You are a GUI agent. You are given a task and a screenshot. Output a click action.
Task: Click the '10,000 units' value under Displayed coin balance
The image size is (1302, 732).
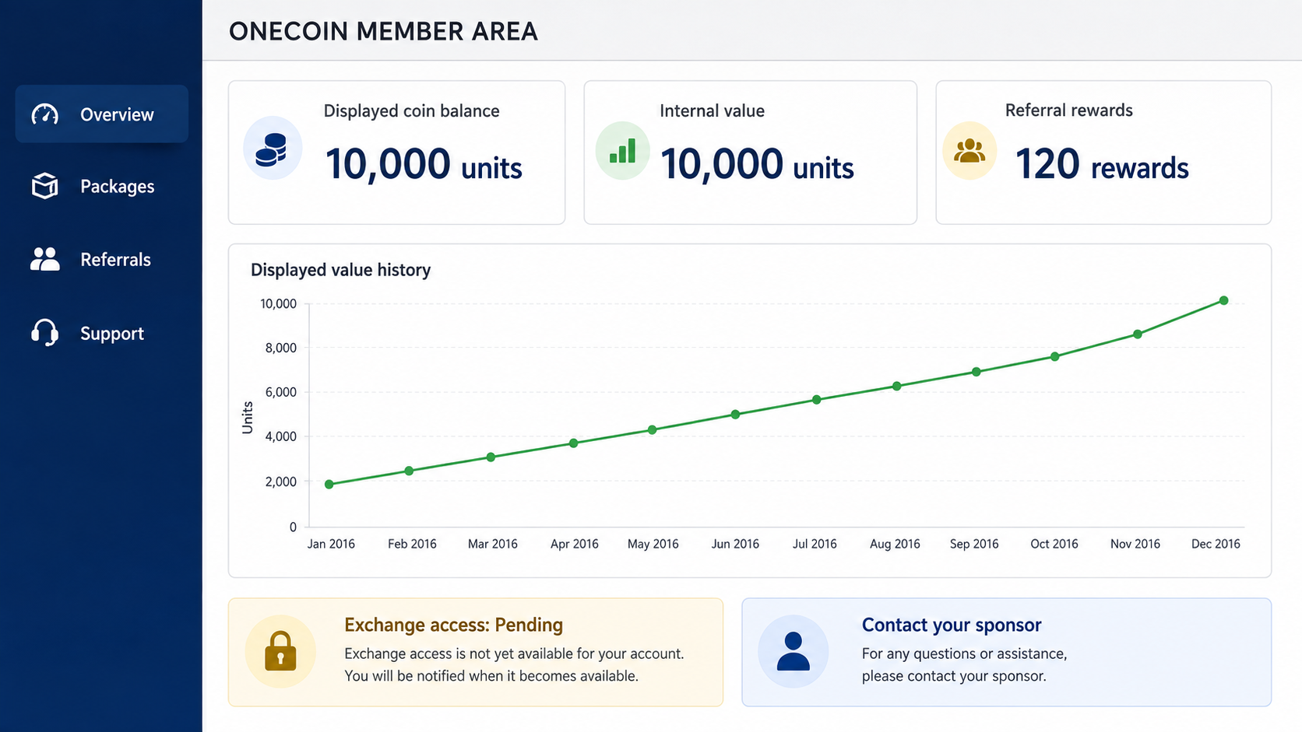pyautogui.click(x=424, y=164)
